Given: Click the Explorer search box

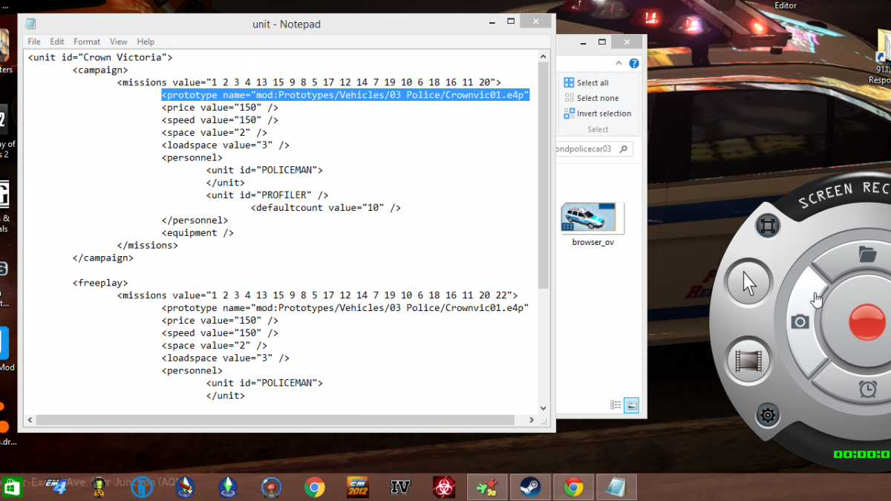Looking at the screenshot, I should (594, 149).
